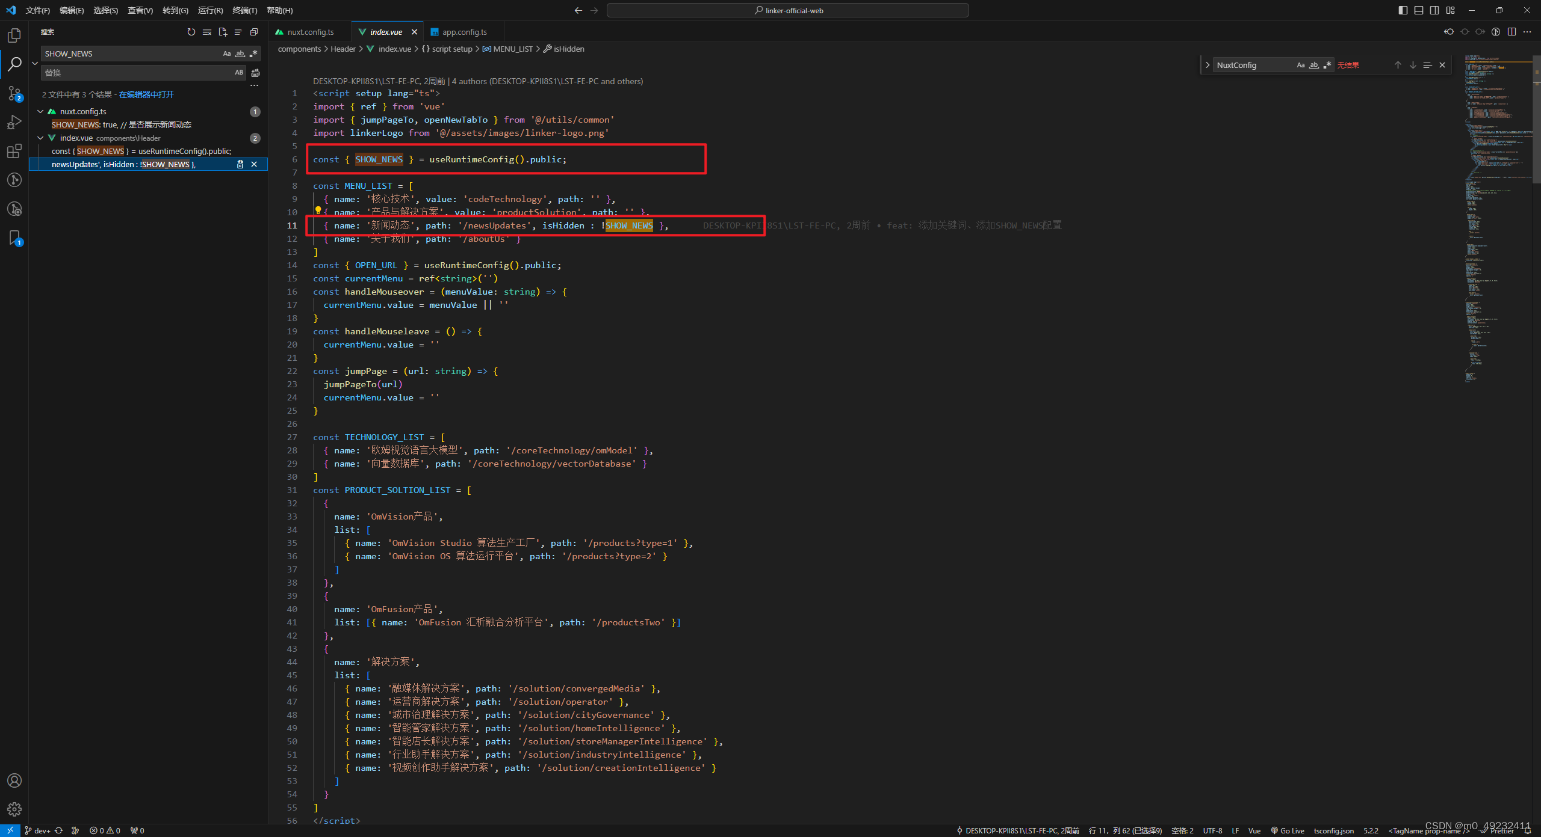1541x837 pixels.
Task: Click Prettier status bar button
Action: pyautogui.click(x=1496, y=830)
